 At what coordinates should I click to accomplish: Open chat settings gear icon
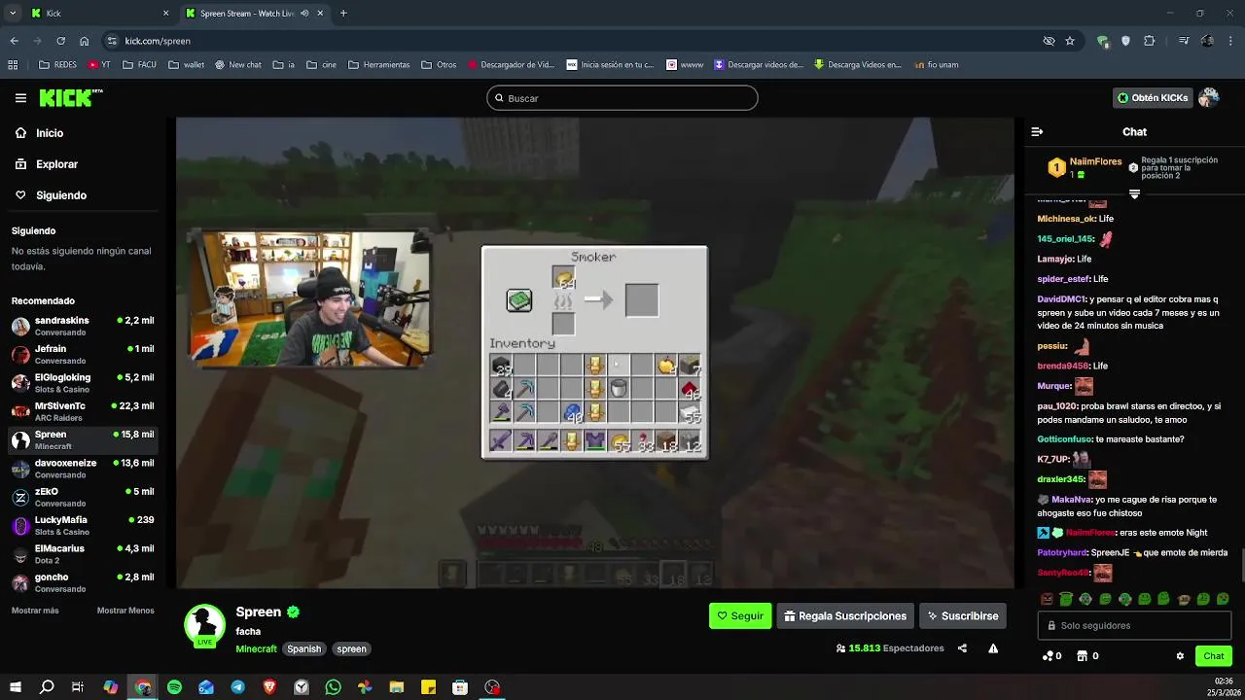(x=1180, y=656)
